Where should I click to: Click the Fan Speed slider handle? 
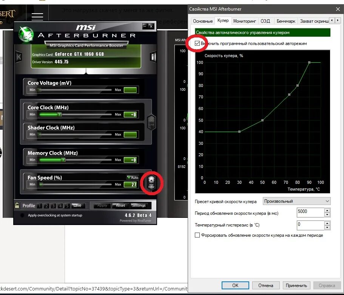tap(41, 184)
